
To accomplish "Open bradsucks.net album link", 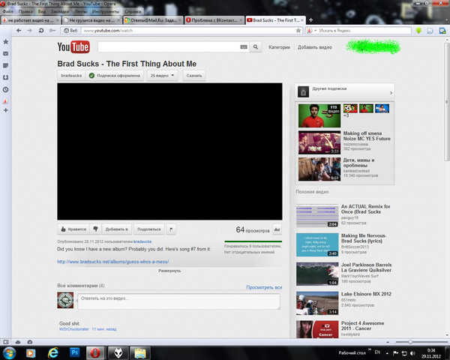I will 112,262.
